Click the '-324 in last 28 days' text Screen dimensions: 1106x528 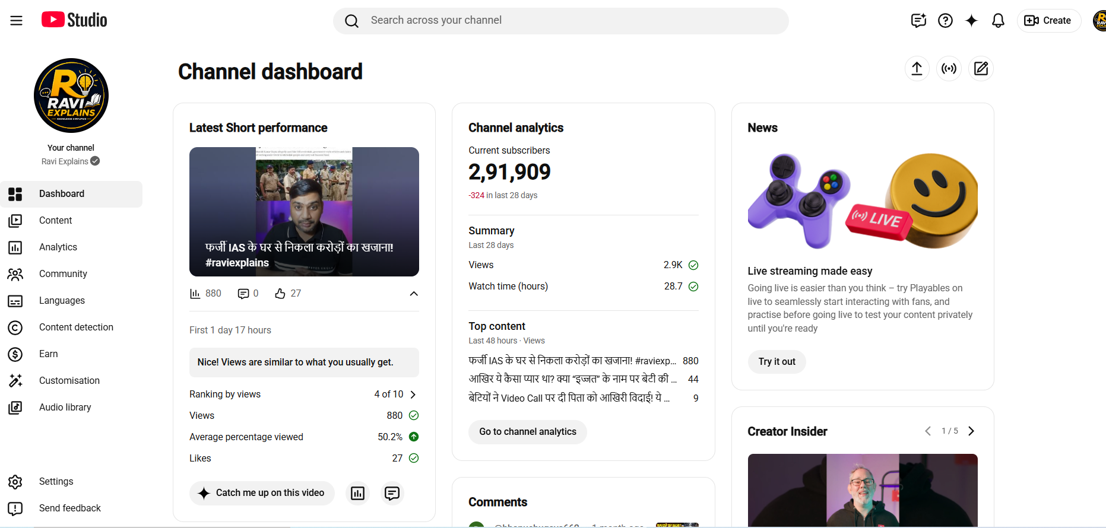503,195
